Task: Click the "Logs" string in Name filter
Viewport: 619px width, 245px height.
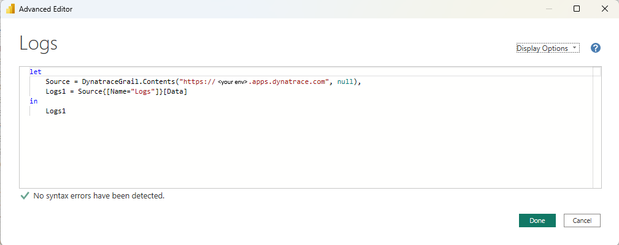Action: click(x=143, y=92)
